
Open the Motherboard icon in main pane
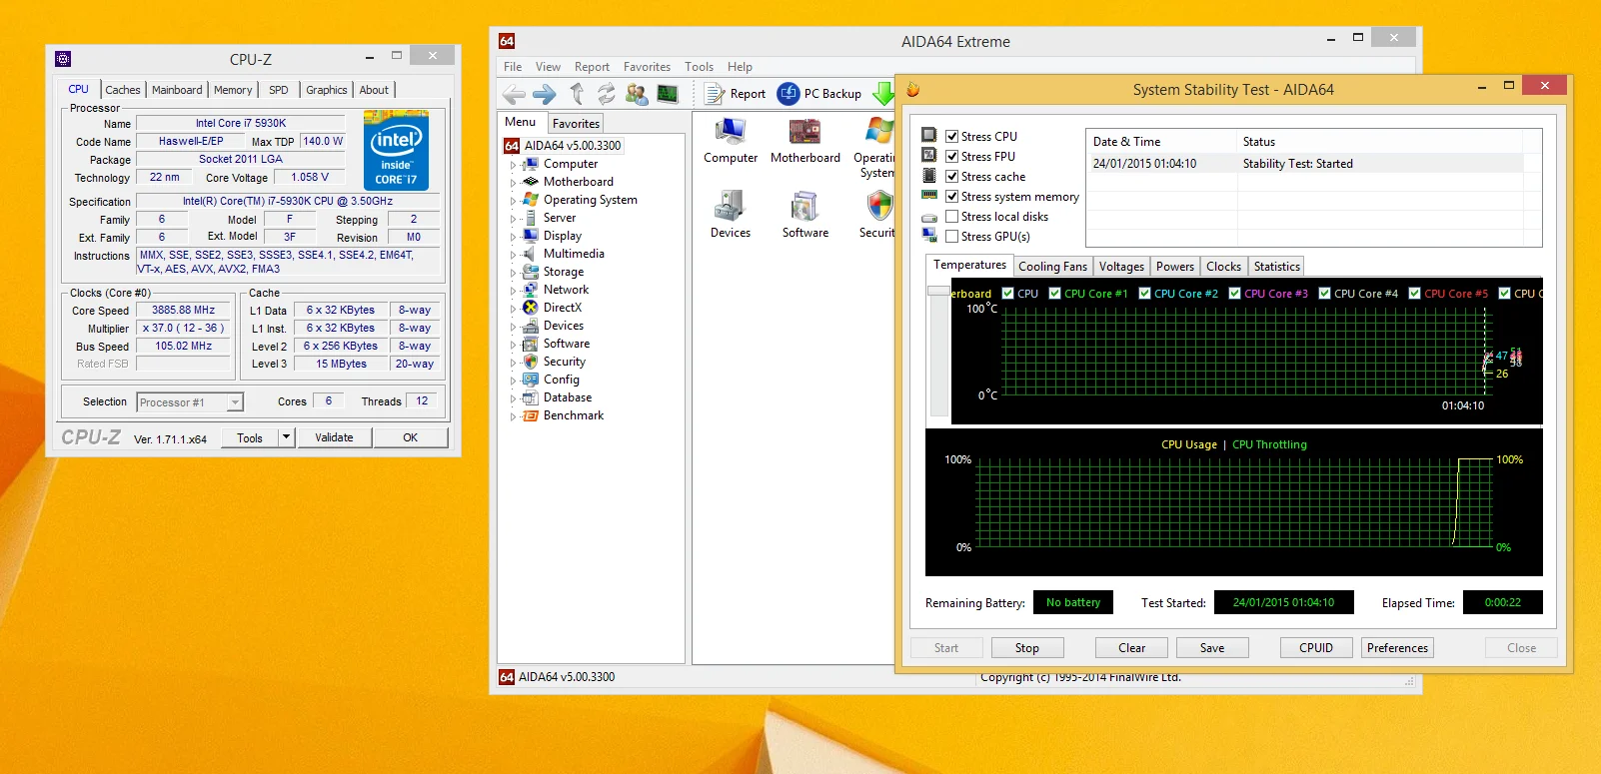(805, 141)
